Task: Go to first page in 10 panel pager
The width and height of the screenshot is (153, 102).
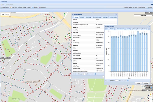Action: [73, 74]
